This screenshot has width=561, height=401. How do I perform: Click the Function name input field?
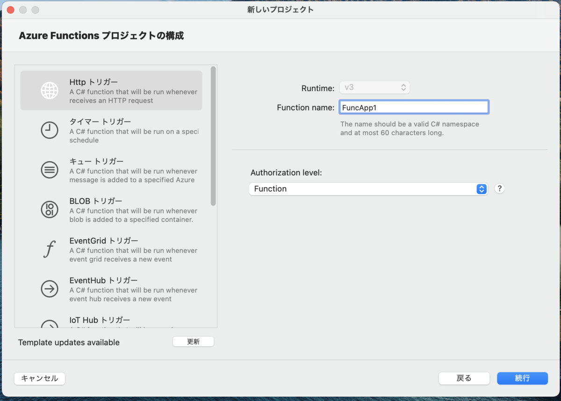pos(414,107)
